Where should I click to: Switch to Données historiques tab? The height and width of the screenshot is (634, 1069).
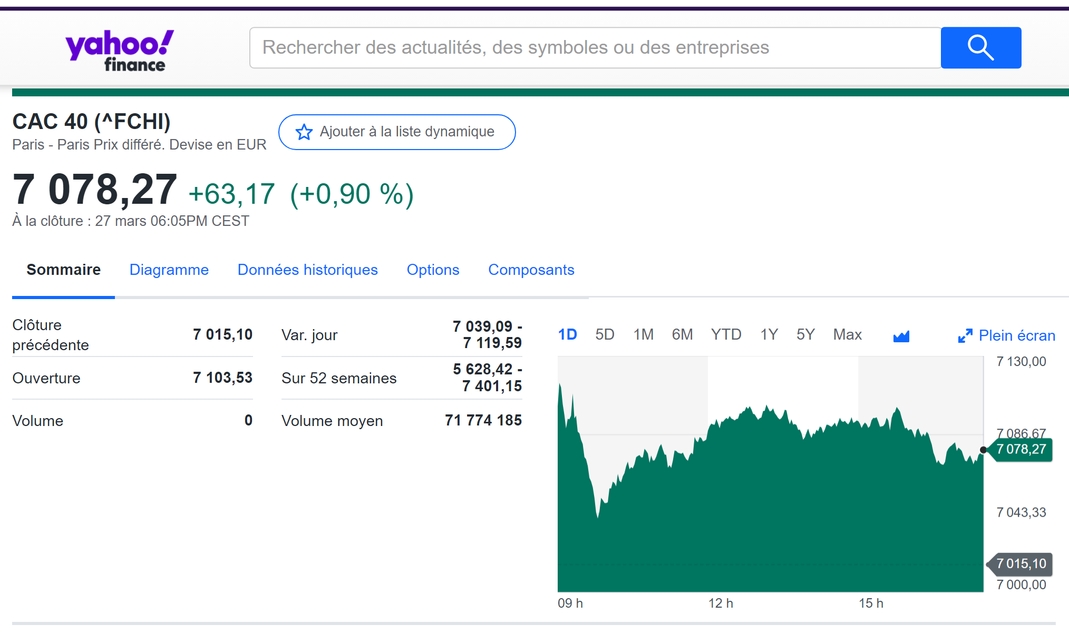click(308, 270)
